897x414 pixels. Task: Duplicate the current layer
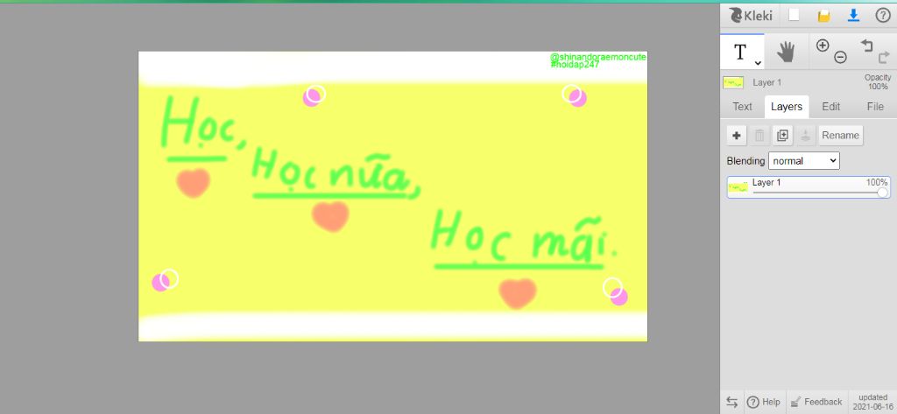point(782,136)
